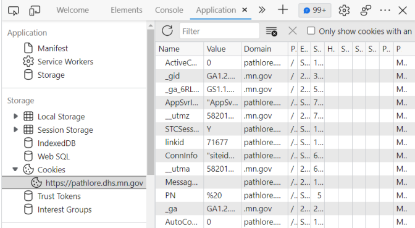Focus the cookie Filter field
The width and height of the screenshot is (415, 228).
(219, 31)
